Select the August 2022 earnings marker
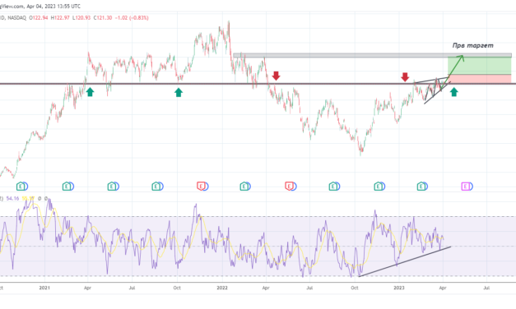516x309 pixels. (334, 187)
